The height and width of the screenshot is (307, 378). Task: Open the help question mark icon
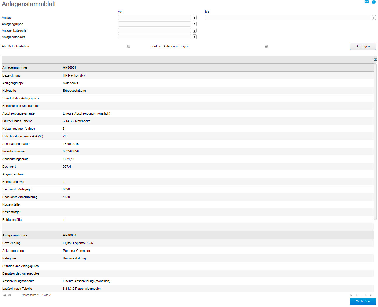[x=374, y=2]
